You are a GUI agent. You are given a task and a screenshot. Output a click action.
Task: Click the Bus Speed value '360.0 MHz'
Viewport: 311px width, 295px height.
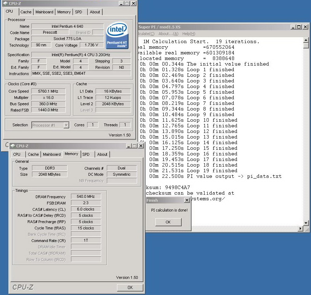[x=48, y=104]
